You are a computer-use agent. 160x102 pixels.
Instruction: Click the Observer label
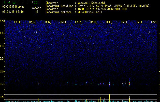52,3
